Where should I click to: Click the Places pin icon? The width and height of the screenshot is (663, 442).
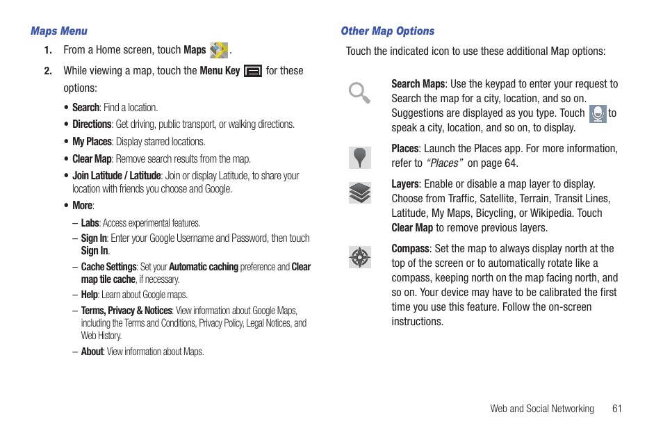click(360, 158)
